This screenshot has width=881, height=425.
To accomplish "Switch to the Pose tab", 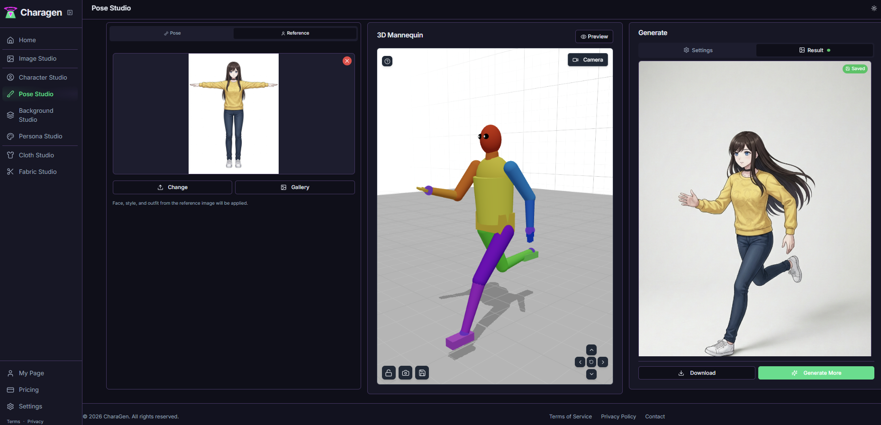I will coord(172,33).
